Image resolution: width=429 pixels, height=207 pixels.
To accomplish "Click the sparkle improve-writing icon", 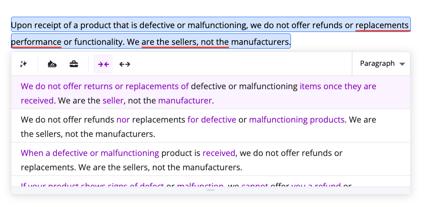I will click(x=23, y=64).
